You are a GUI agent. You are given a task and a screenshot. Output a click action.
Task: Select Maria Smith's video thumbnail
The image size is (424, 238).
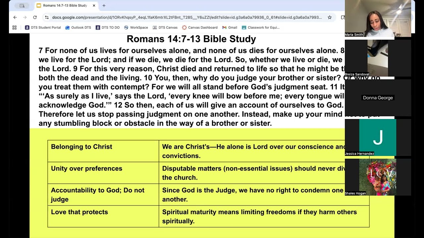pos(378,18)
